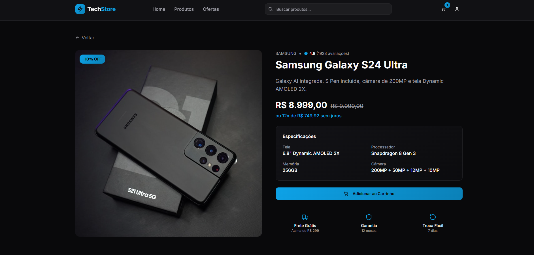Focus the Buscar produtos search field

pyautogui.click(x=331, y=9)
